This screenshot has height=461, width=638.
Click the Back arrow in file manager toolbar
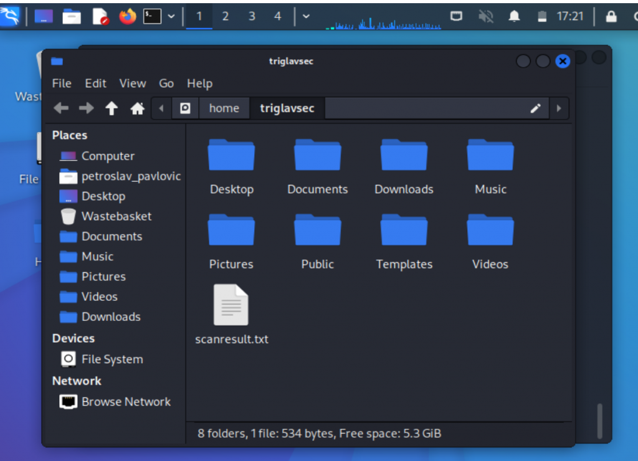(x=61, y=108)
